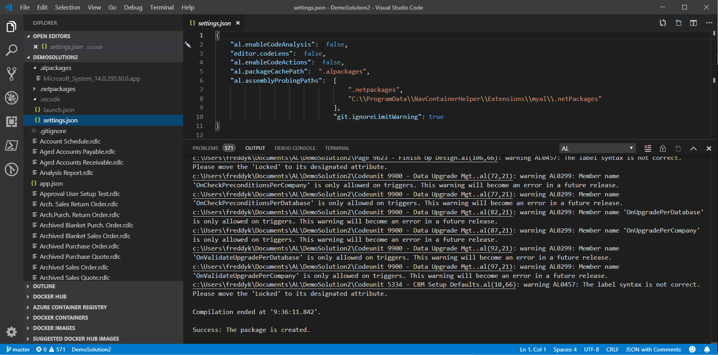This screenshot has height=355, width=718.
Task: Change end of line sequence CRLF
Action: pyautogui.click(x=612, y=349)
